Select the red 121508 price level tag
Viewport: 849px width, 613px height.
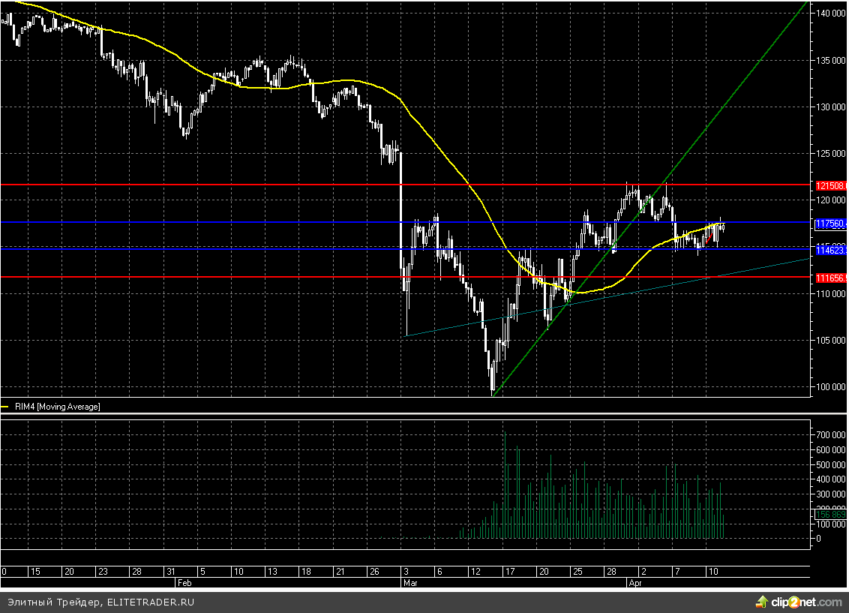point(831,185)
